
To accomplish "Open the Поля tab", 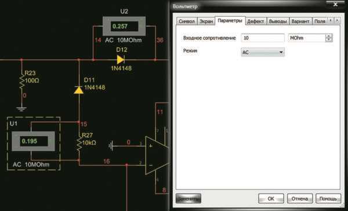I will (320, 22).
